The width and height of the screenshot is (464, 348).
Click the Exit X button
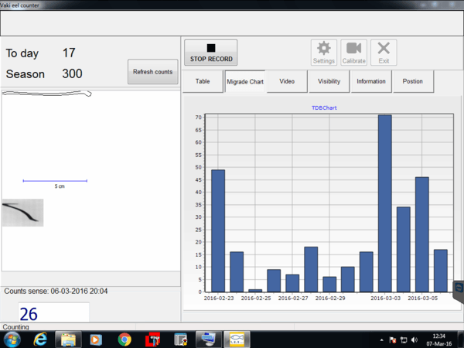point(384,53)
